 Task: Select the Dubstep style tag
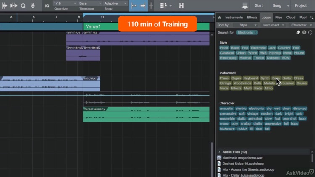(x=273, y=58)
